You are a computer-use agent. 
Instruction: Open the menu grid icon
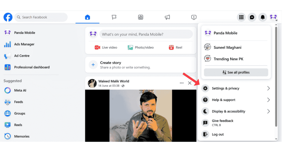241,17
